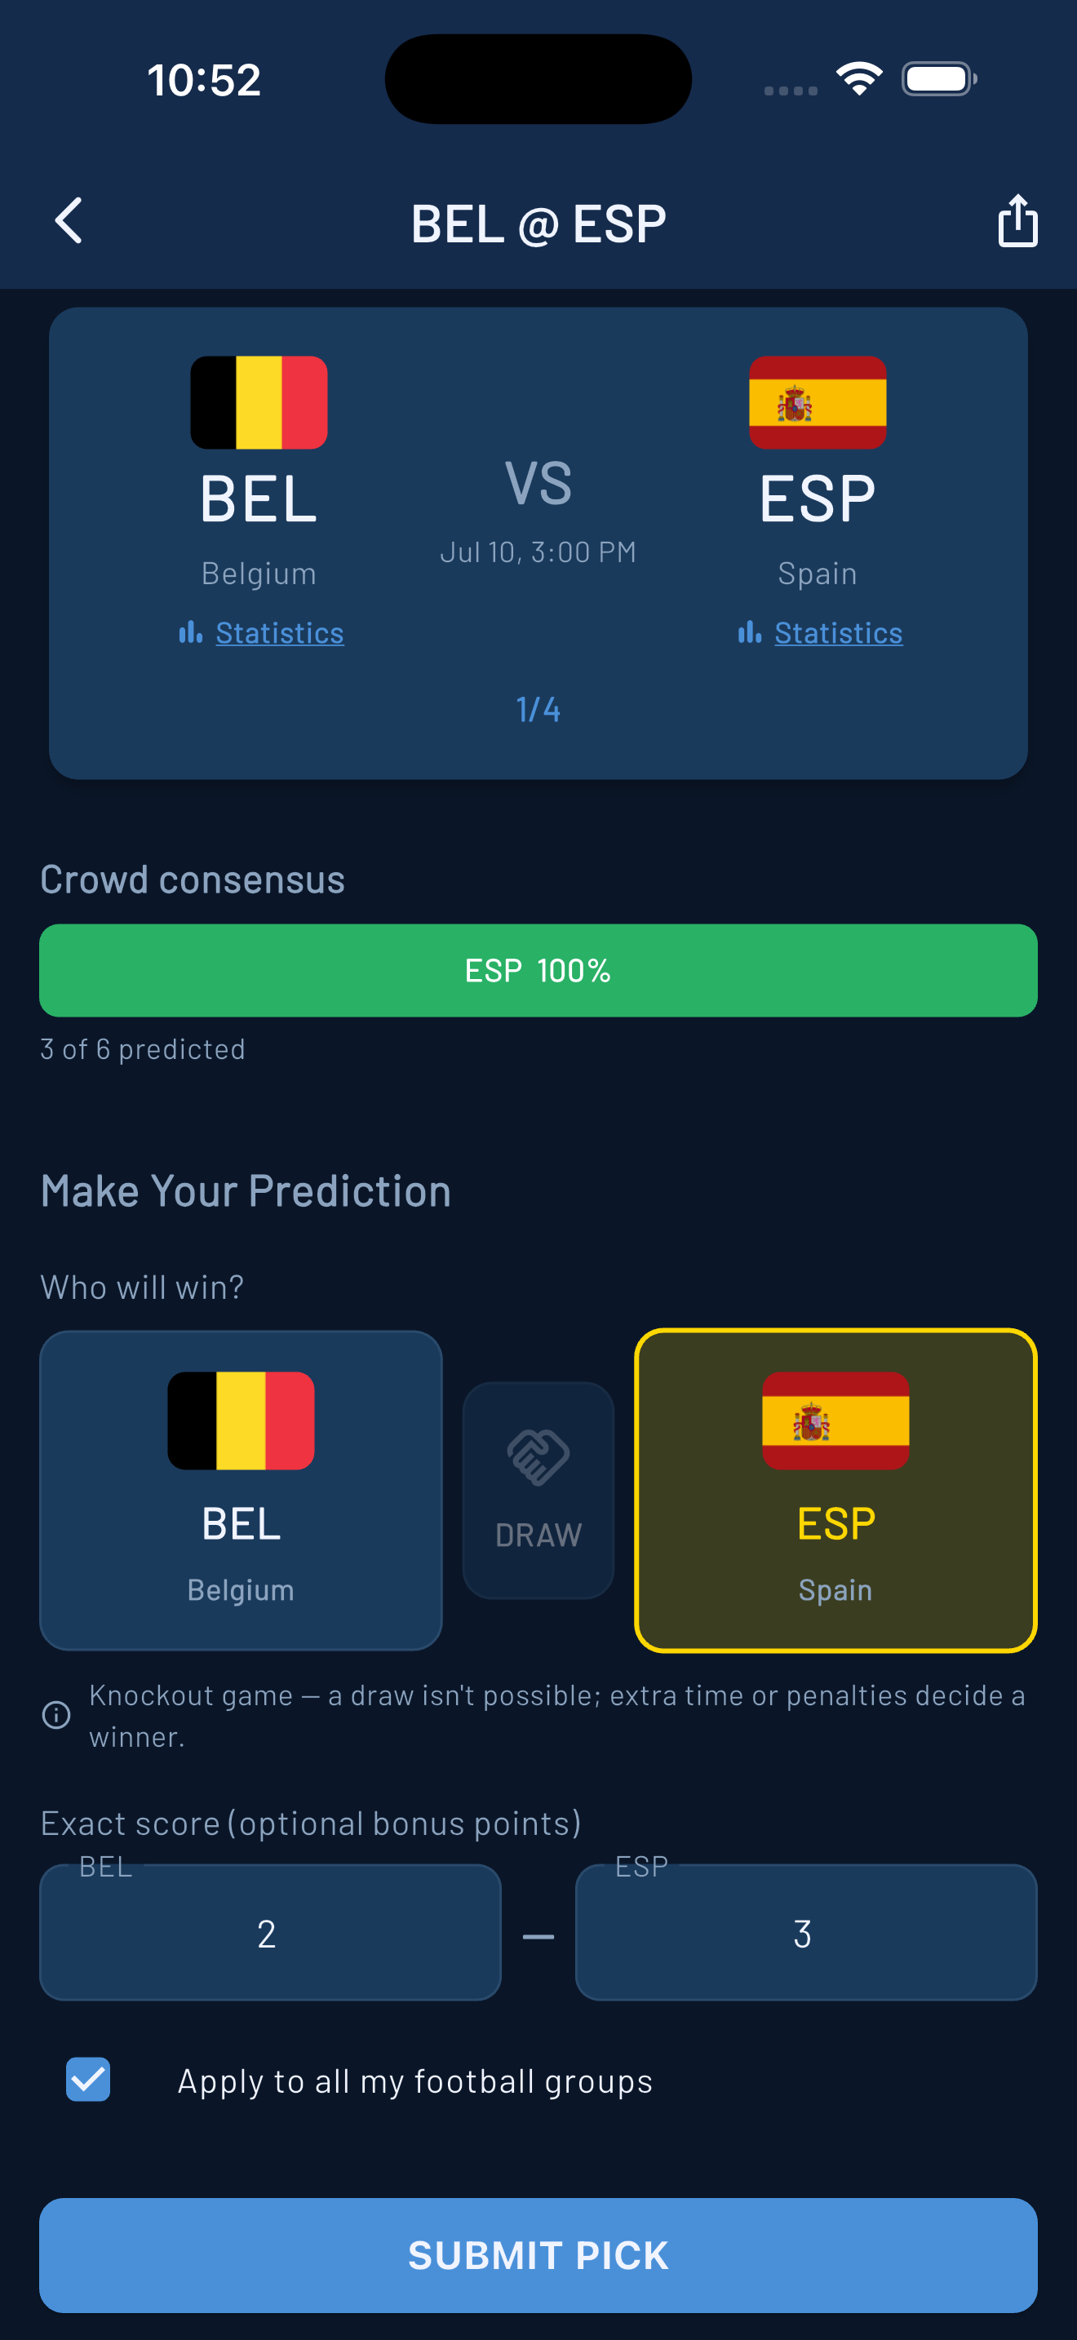Open Belgium Statistics link
Image resolution: width=1077 pixels, height=2340 pixels.
280,632
